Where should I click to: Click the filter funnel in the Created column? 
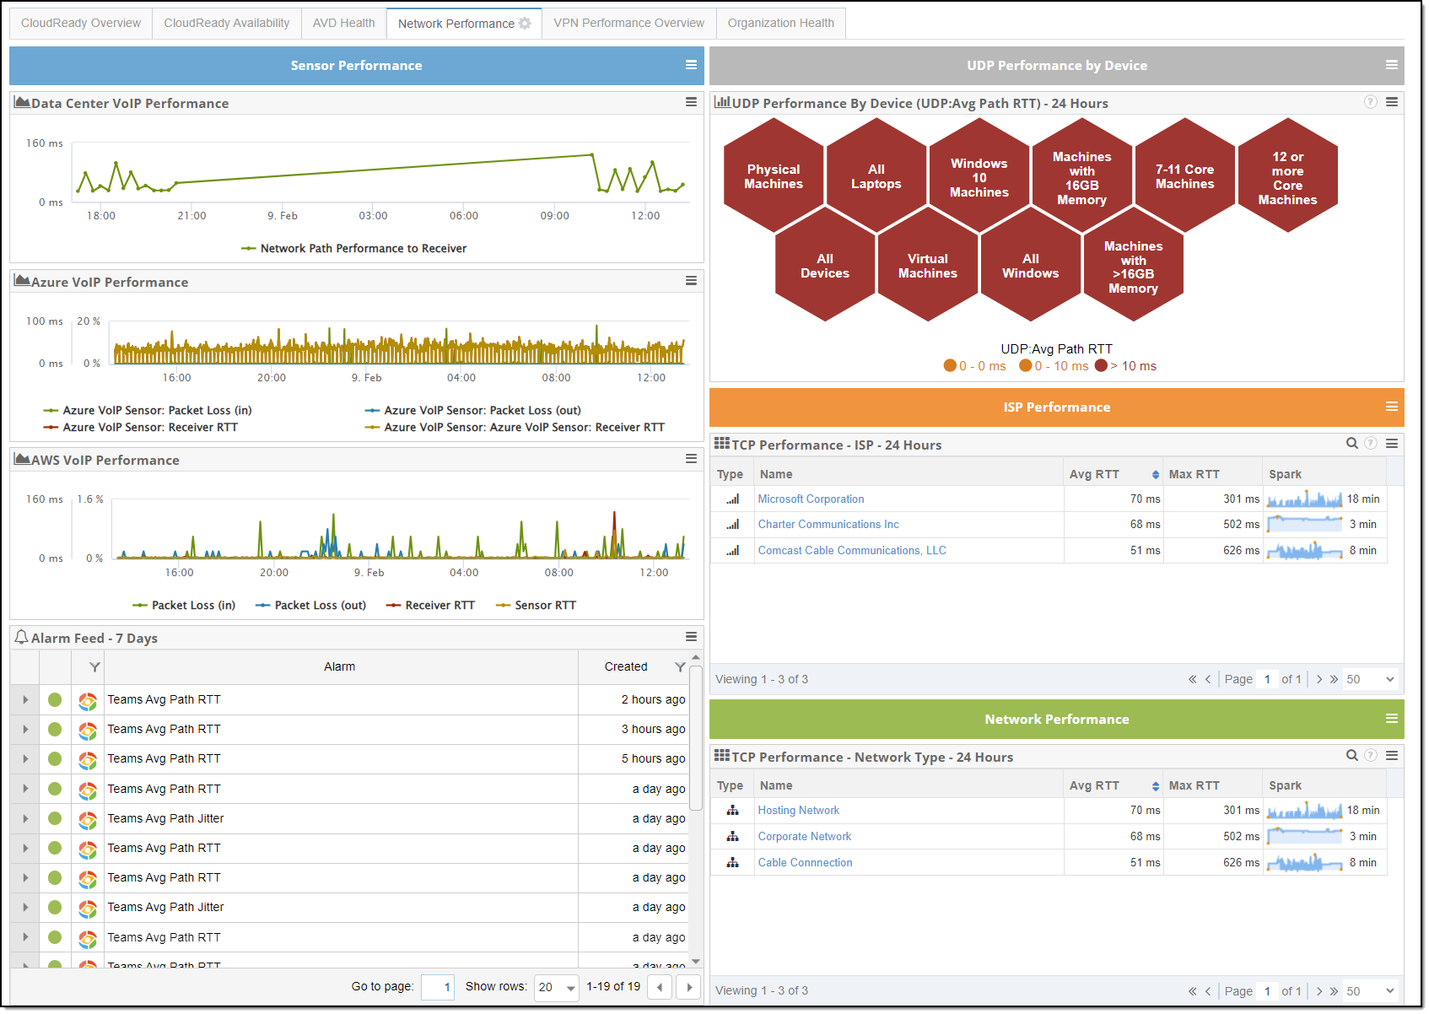pos(680,666)
